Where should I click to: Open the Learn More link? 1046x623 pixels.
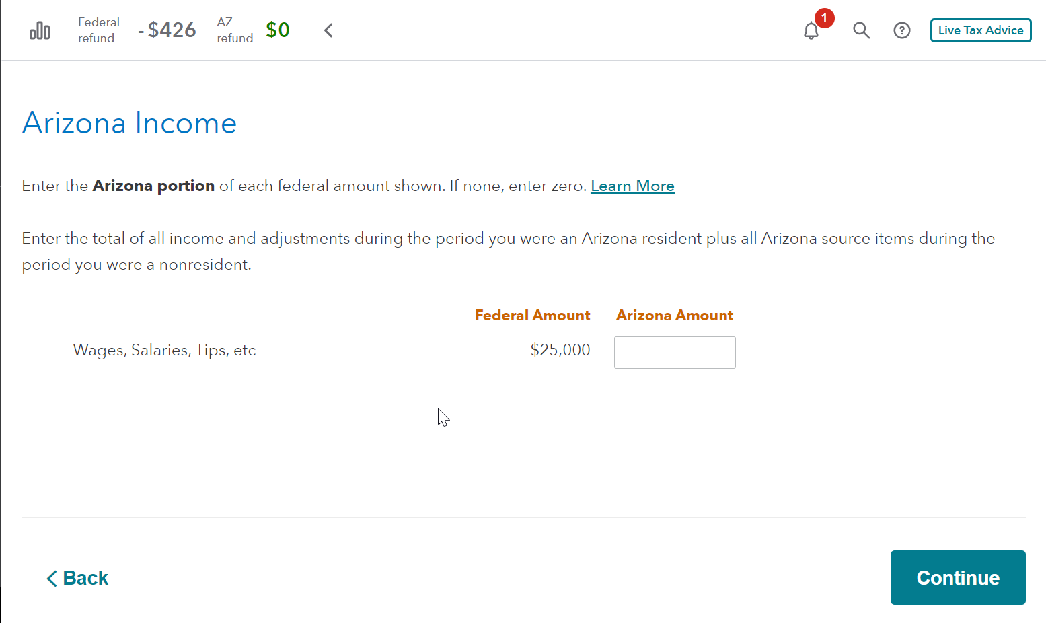632,186
